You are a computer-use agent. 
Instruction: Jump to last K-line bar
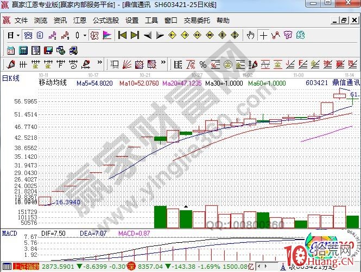[x=135, y=35]
